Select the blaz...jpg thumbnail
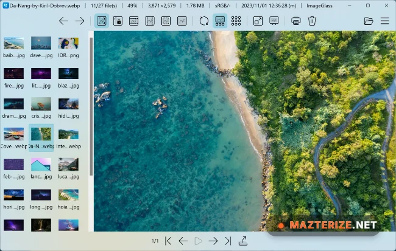Image resolution: width=396 pixels, height=251 pixels. click(x=68, y=78)
